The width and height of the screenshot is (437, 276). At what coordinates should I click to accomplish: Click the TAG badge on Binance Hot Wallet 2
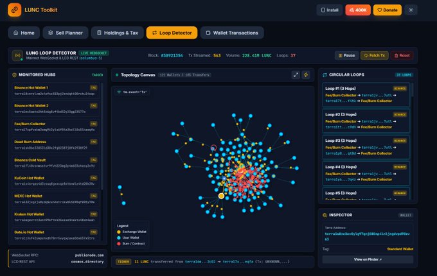94,106
